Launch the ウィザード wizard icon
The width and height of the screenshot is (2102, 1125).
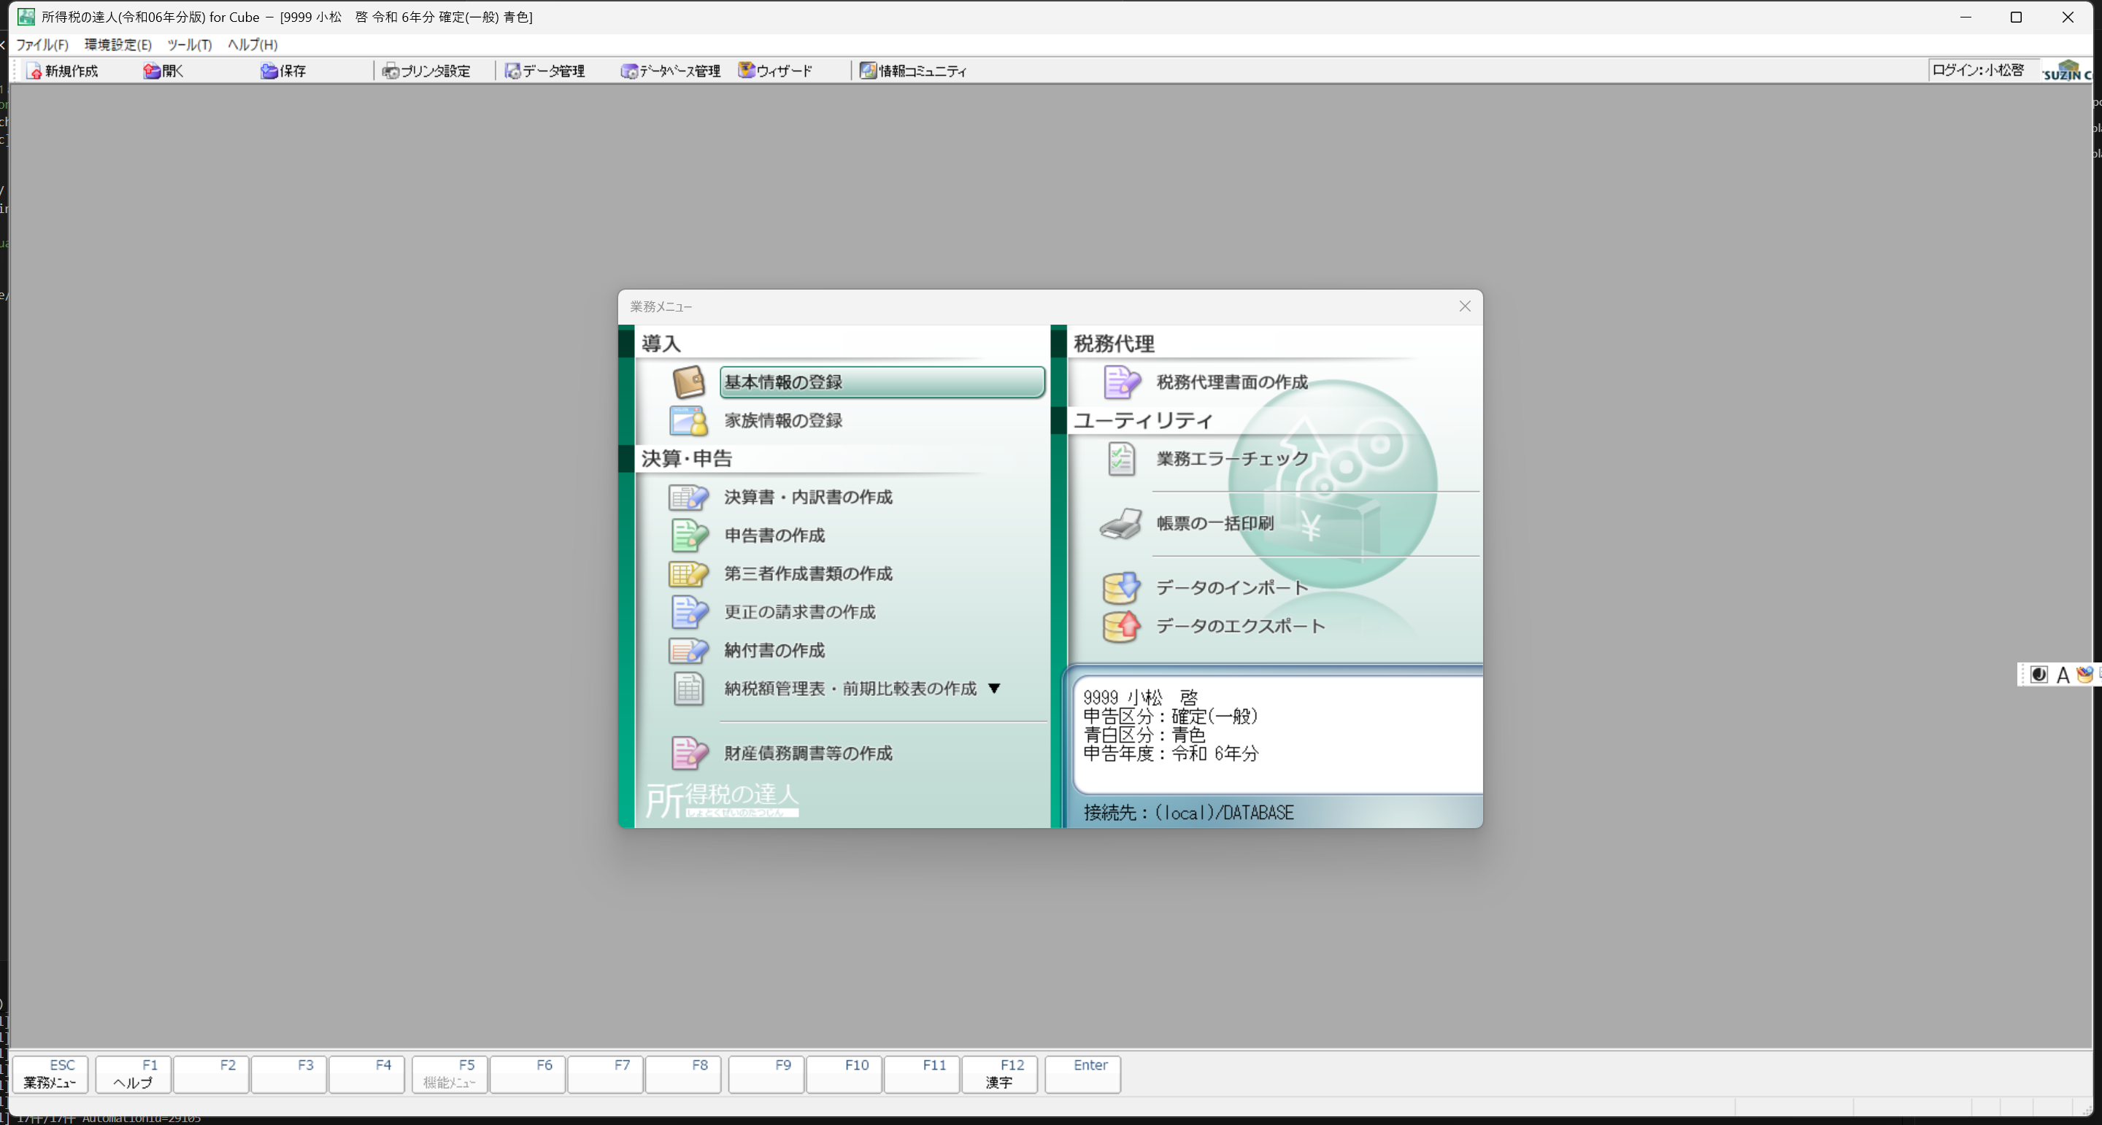(746, 71)
